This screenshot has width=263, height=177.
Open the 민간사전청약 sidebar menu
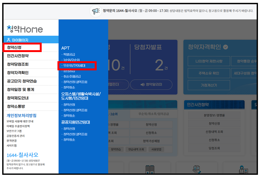31,56
